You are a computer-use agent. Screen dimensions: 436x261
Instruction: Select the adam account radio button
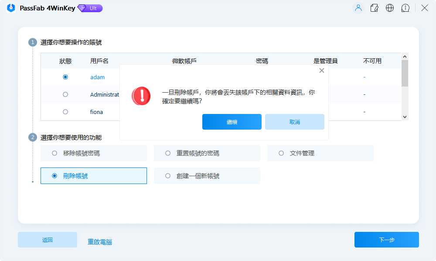click(x=65, y=77)
